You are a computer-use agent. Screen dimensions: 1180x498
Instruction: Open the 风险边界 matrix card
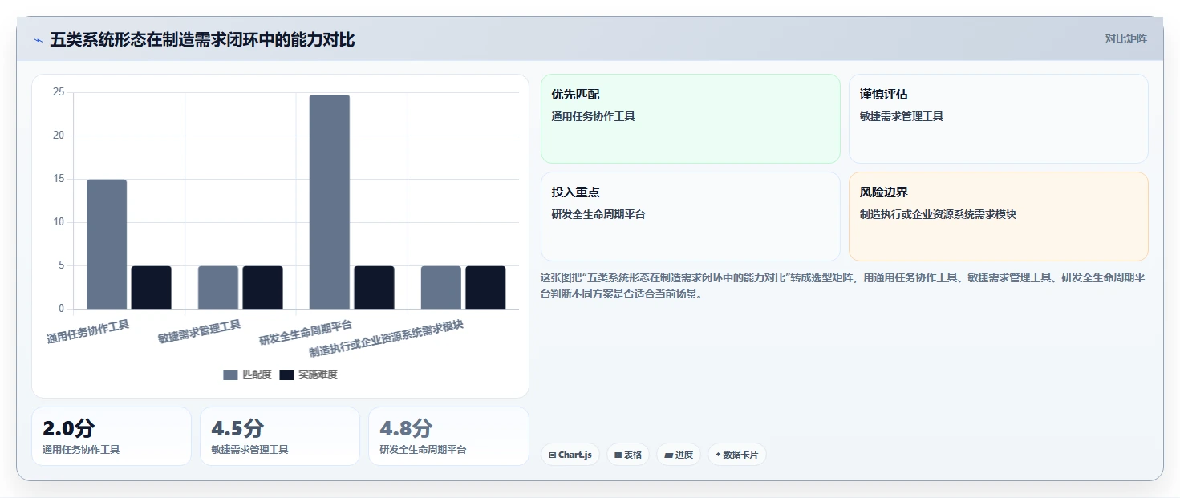[999, 217]
